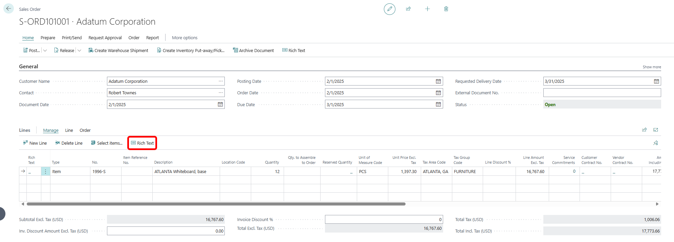Click the horizontal scrollbar in Lines grid
Image resolution: width=674 pixels, height=242 pixels.
[216, 204]
